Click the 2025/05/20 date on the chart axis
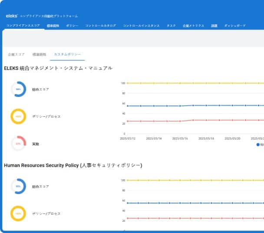 [232, 139]
